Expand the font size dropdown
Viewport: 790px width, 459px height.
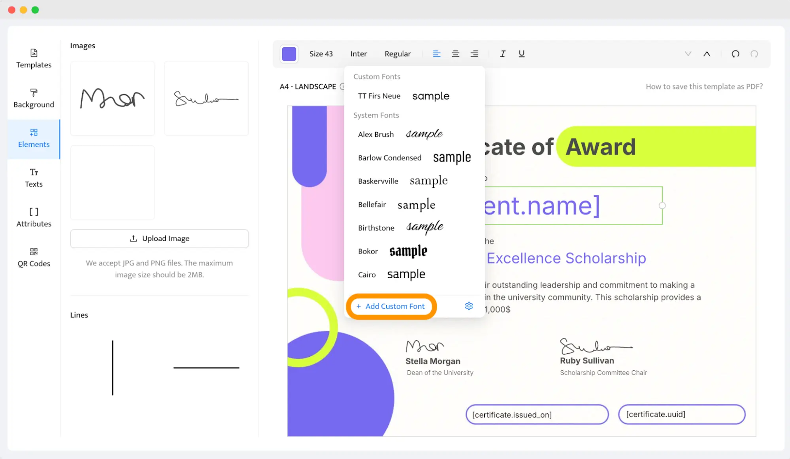coord(321,53)
